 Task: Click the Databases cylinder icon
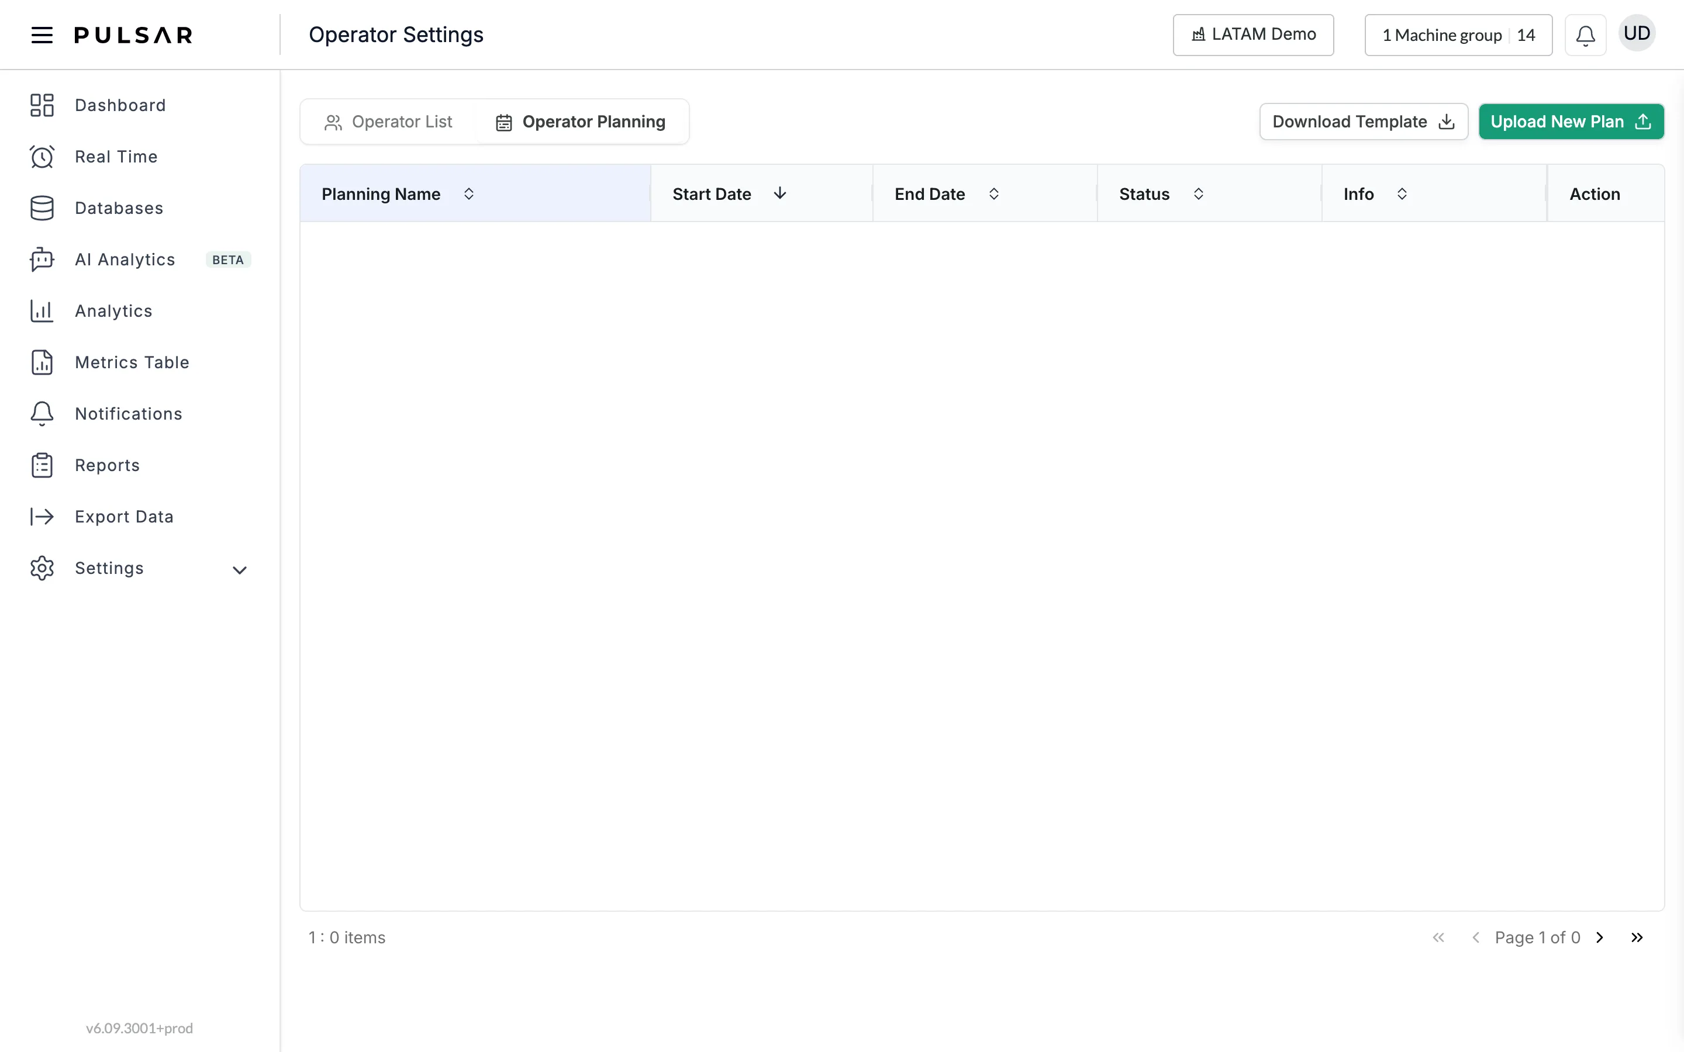pos(42,208)
